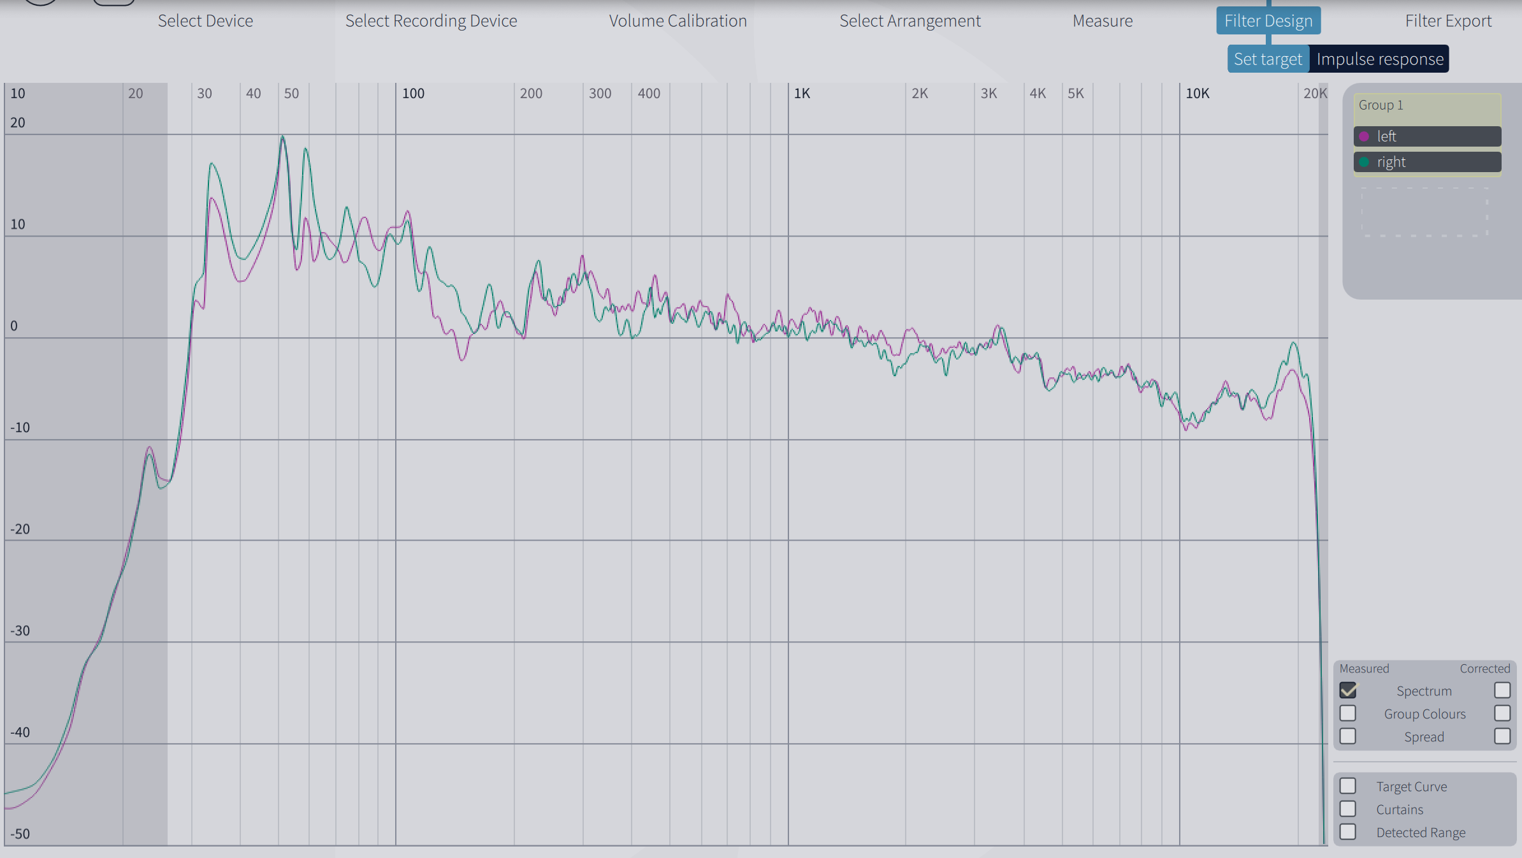The height and width of the screenshot is (858, 1522).
Task: Click the green right channel colour dot
Action: click(1364, 162)
